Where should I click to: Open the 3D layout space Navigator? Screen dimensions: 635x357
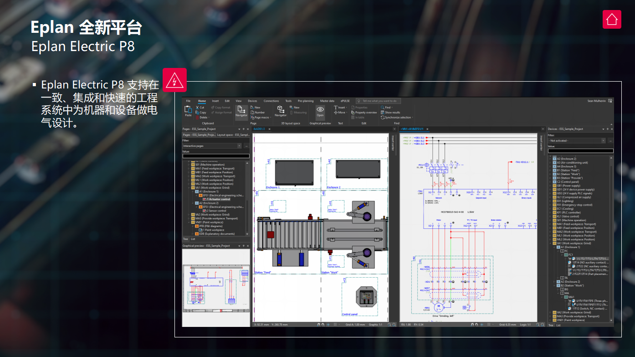click(x=280, y=109)
